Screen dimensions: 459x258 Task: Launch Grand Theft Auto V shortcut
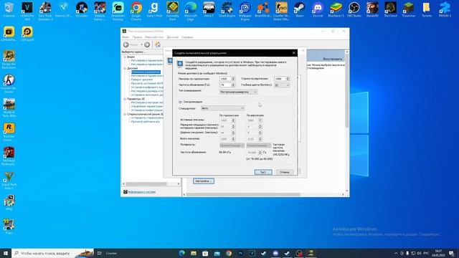point(9,180)
